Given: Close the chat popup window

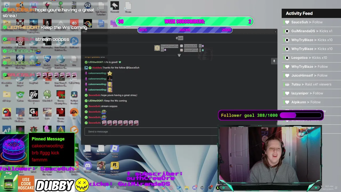Looking at the screenshot, I should pos(275,32).
